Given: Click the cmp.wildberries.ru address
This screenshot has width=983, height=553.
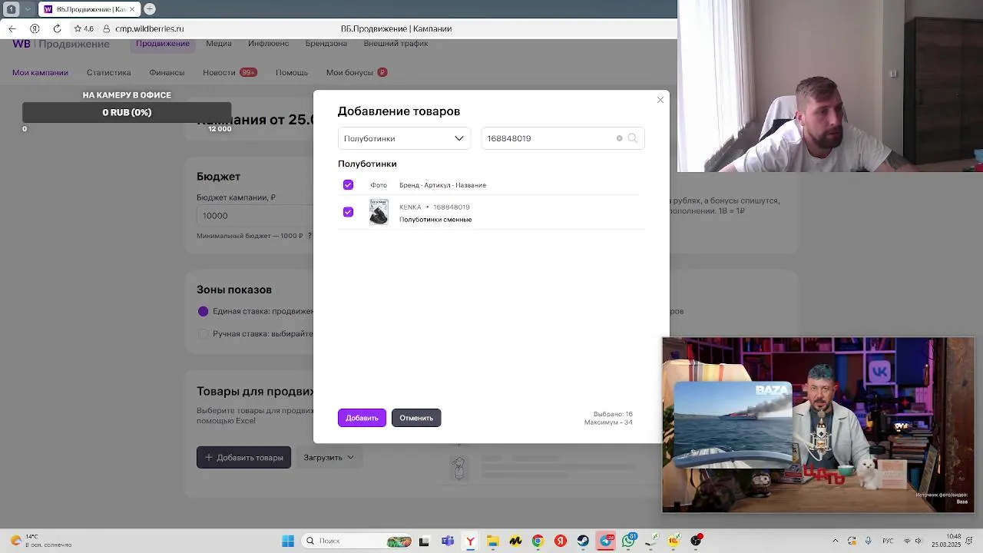Looking at the screenshot, I should 149,28.
